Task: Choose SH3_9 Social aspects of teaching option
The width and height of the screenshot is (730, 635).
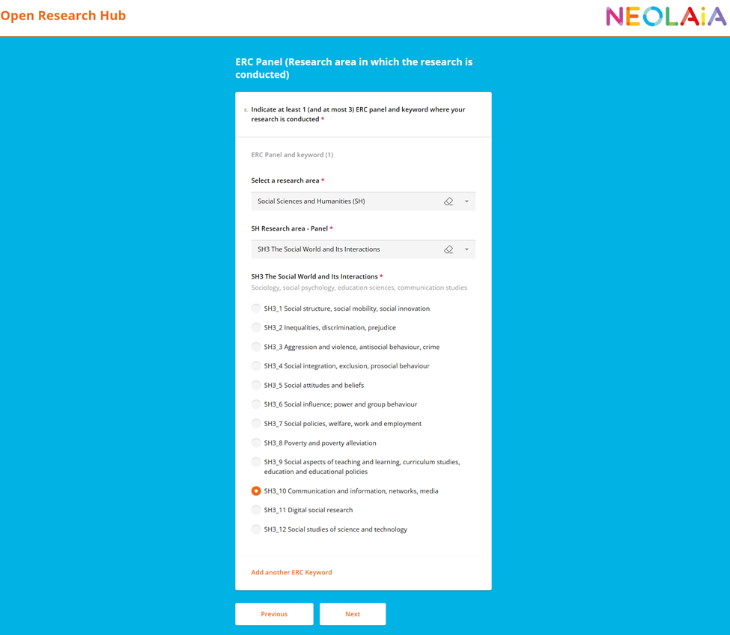Action: [x=256, y=462]
